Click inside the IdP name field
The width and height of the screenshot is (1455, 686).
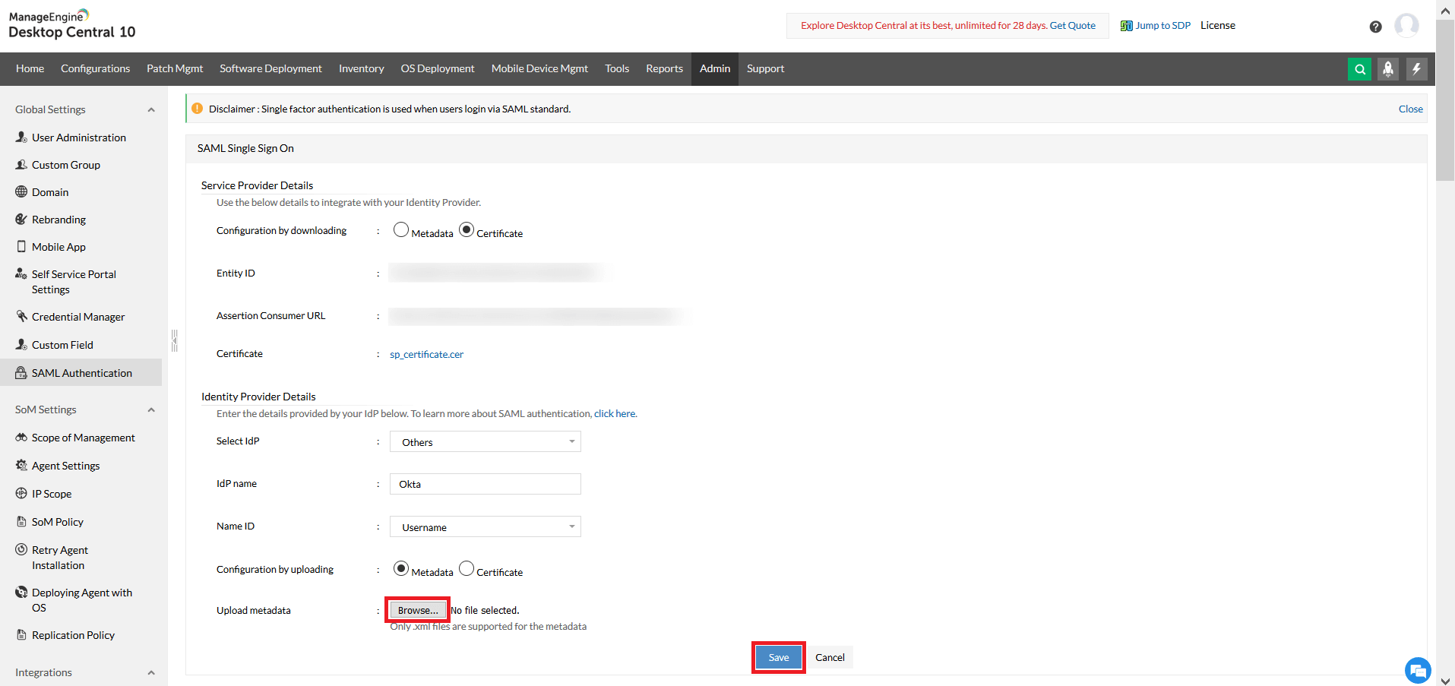[485, 483]
